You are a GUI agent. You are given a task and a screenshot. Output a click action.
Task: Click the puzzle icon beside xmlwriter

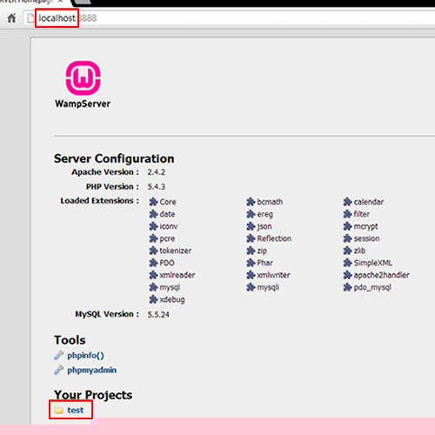click(251, 275)
